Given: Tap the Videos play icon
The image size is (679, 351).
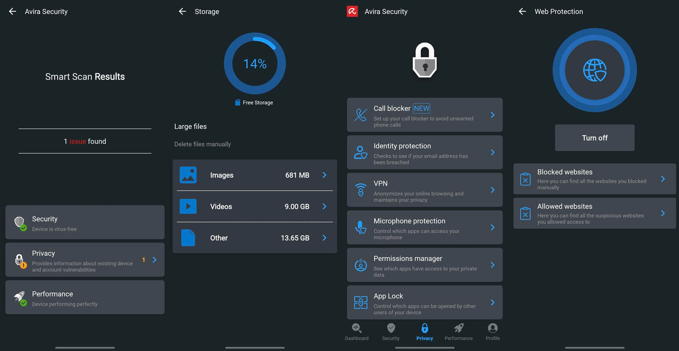Looking at the screenshot, I should (188, 206).
